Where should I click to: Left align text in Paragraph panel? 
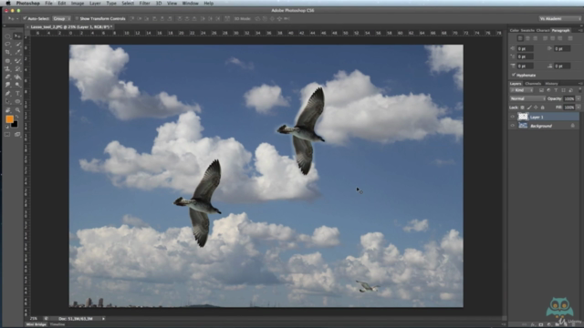pos(520,38)
